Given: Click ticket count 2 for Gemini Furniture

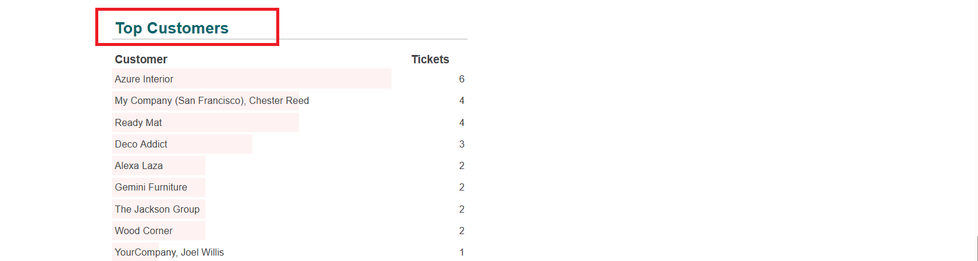Looking at the screenshot, I should coord(461,187).
